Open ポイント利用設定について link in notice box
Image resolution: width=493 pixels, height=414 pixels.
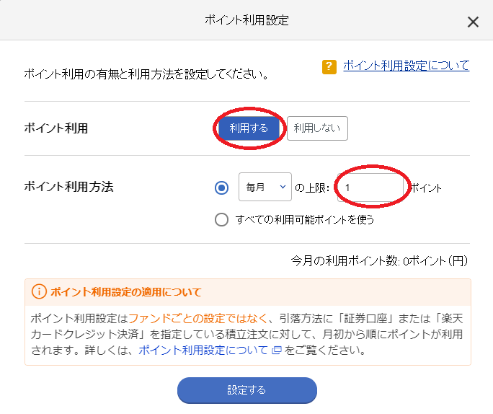pos(203,350)
